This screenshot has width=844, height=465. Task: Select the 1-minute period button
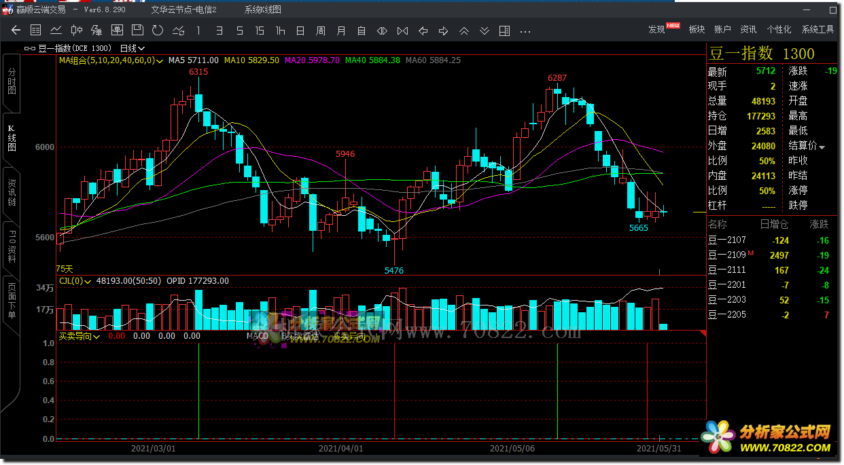point(198,31)
